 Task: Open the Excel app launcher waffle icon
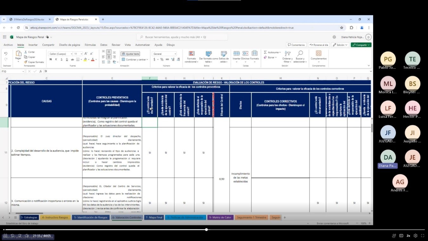point(4,37)
